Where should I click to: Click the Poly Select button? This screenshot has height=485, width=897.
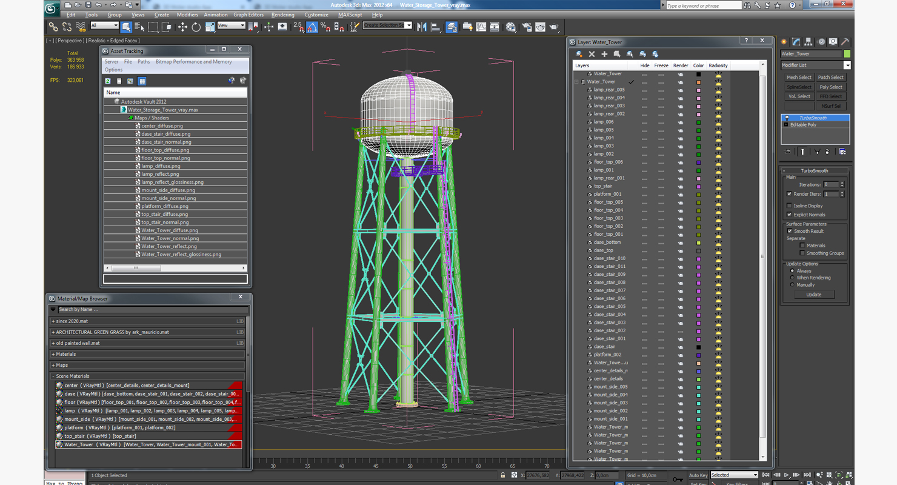[831, 87]
